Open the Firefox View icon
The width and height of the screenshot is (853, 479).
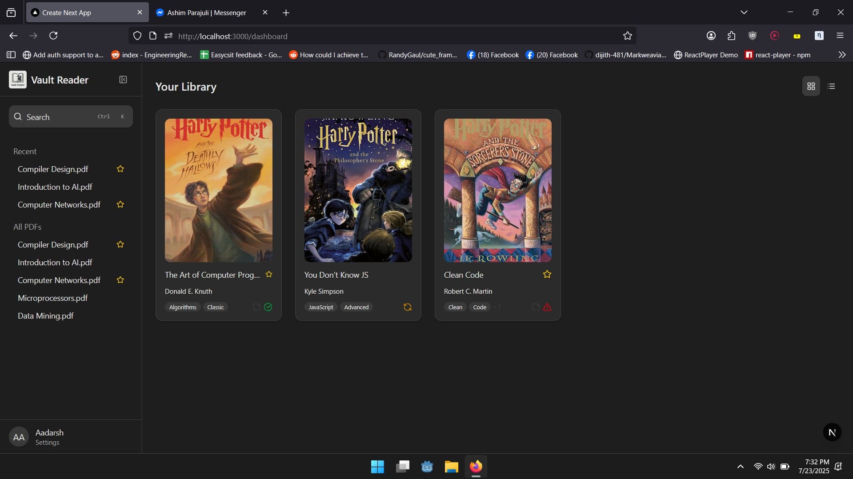[11, 12]
